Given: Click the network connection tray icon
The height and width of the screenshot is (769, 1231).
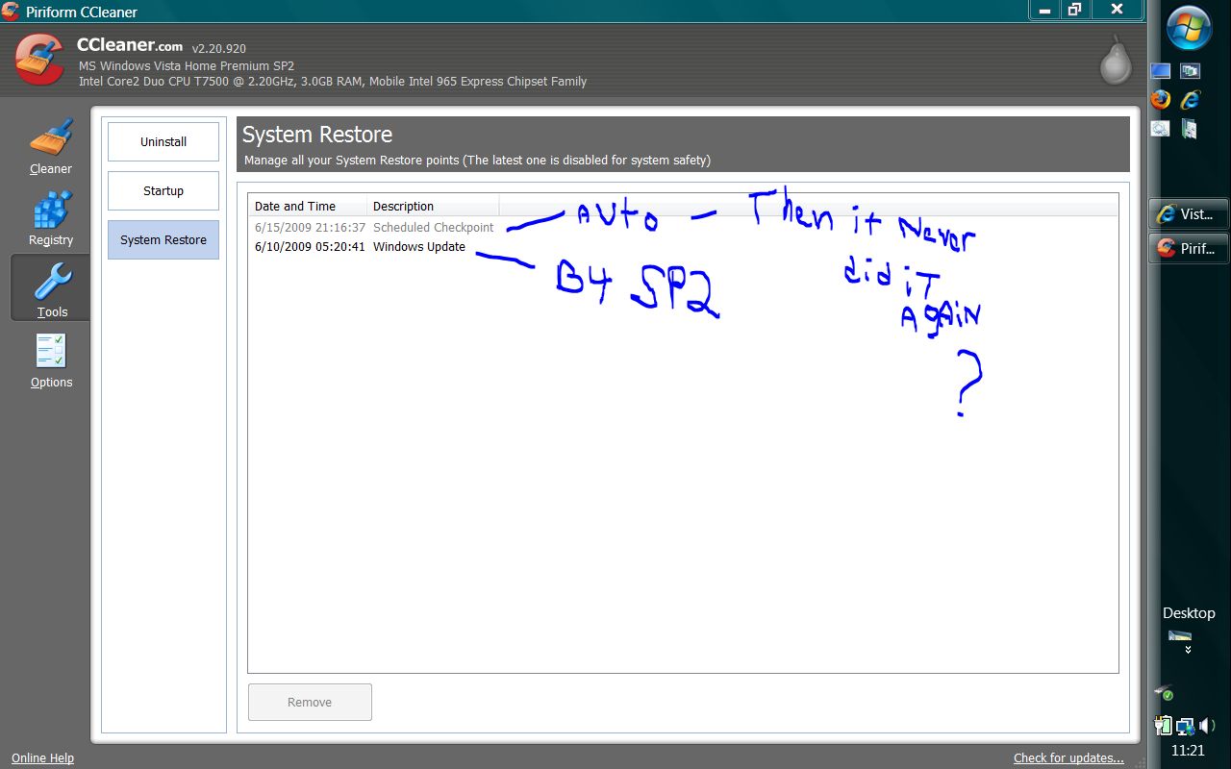Looking at the screenshot, I should pos(1185,726).
